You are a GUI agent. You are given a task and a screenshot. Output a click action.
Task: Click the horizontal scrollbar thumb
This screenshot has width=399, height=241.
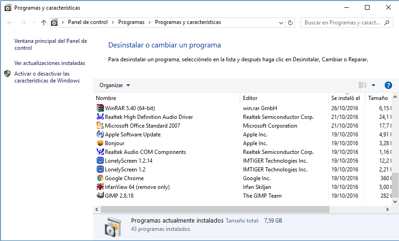215,209
